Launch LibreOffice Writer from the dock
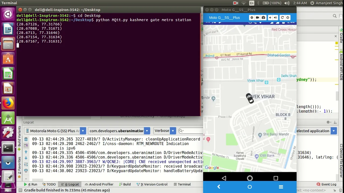Viewport: 344px width, 193px height. pos(8,29)
